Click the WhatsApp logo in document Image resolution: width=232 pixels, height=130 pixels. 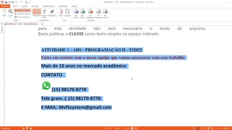coord(46,86)
